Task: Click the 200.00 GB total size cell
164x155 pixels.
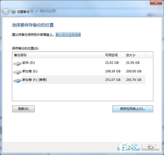Action: coord(133,71)
